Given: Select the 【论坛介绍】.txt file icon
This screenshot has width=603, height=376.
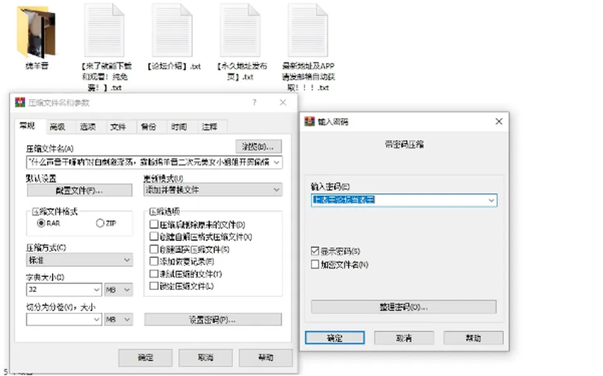Looking at the screenshot, I should 173,30.
